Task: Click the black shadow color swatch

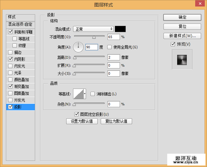Action: (120, 29)
